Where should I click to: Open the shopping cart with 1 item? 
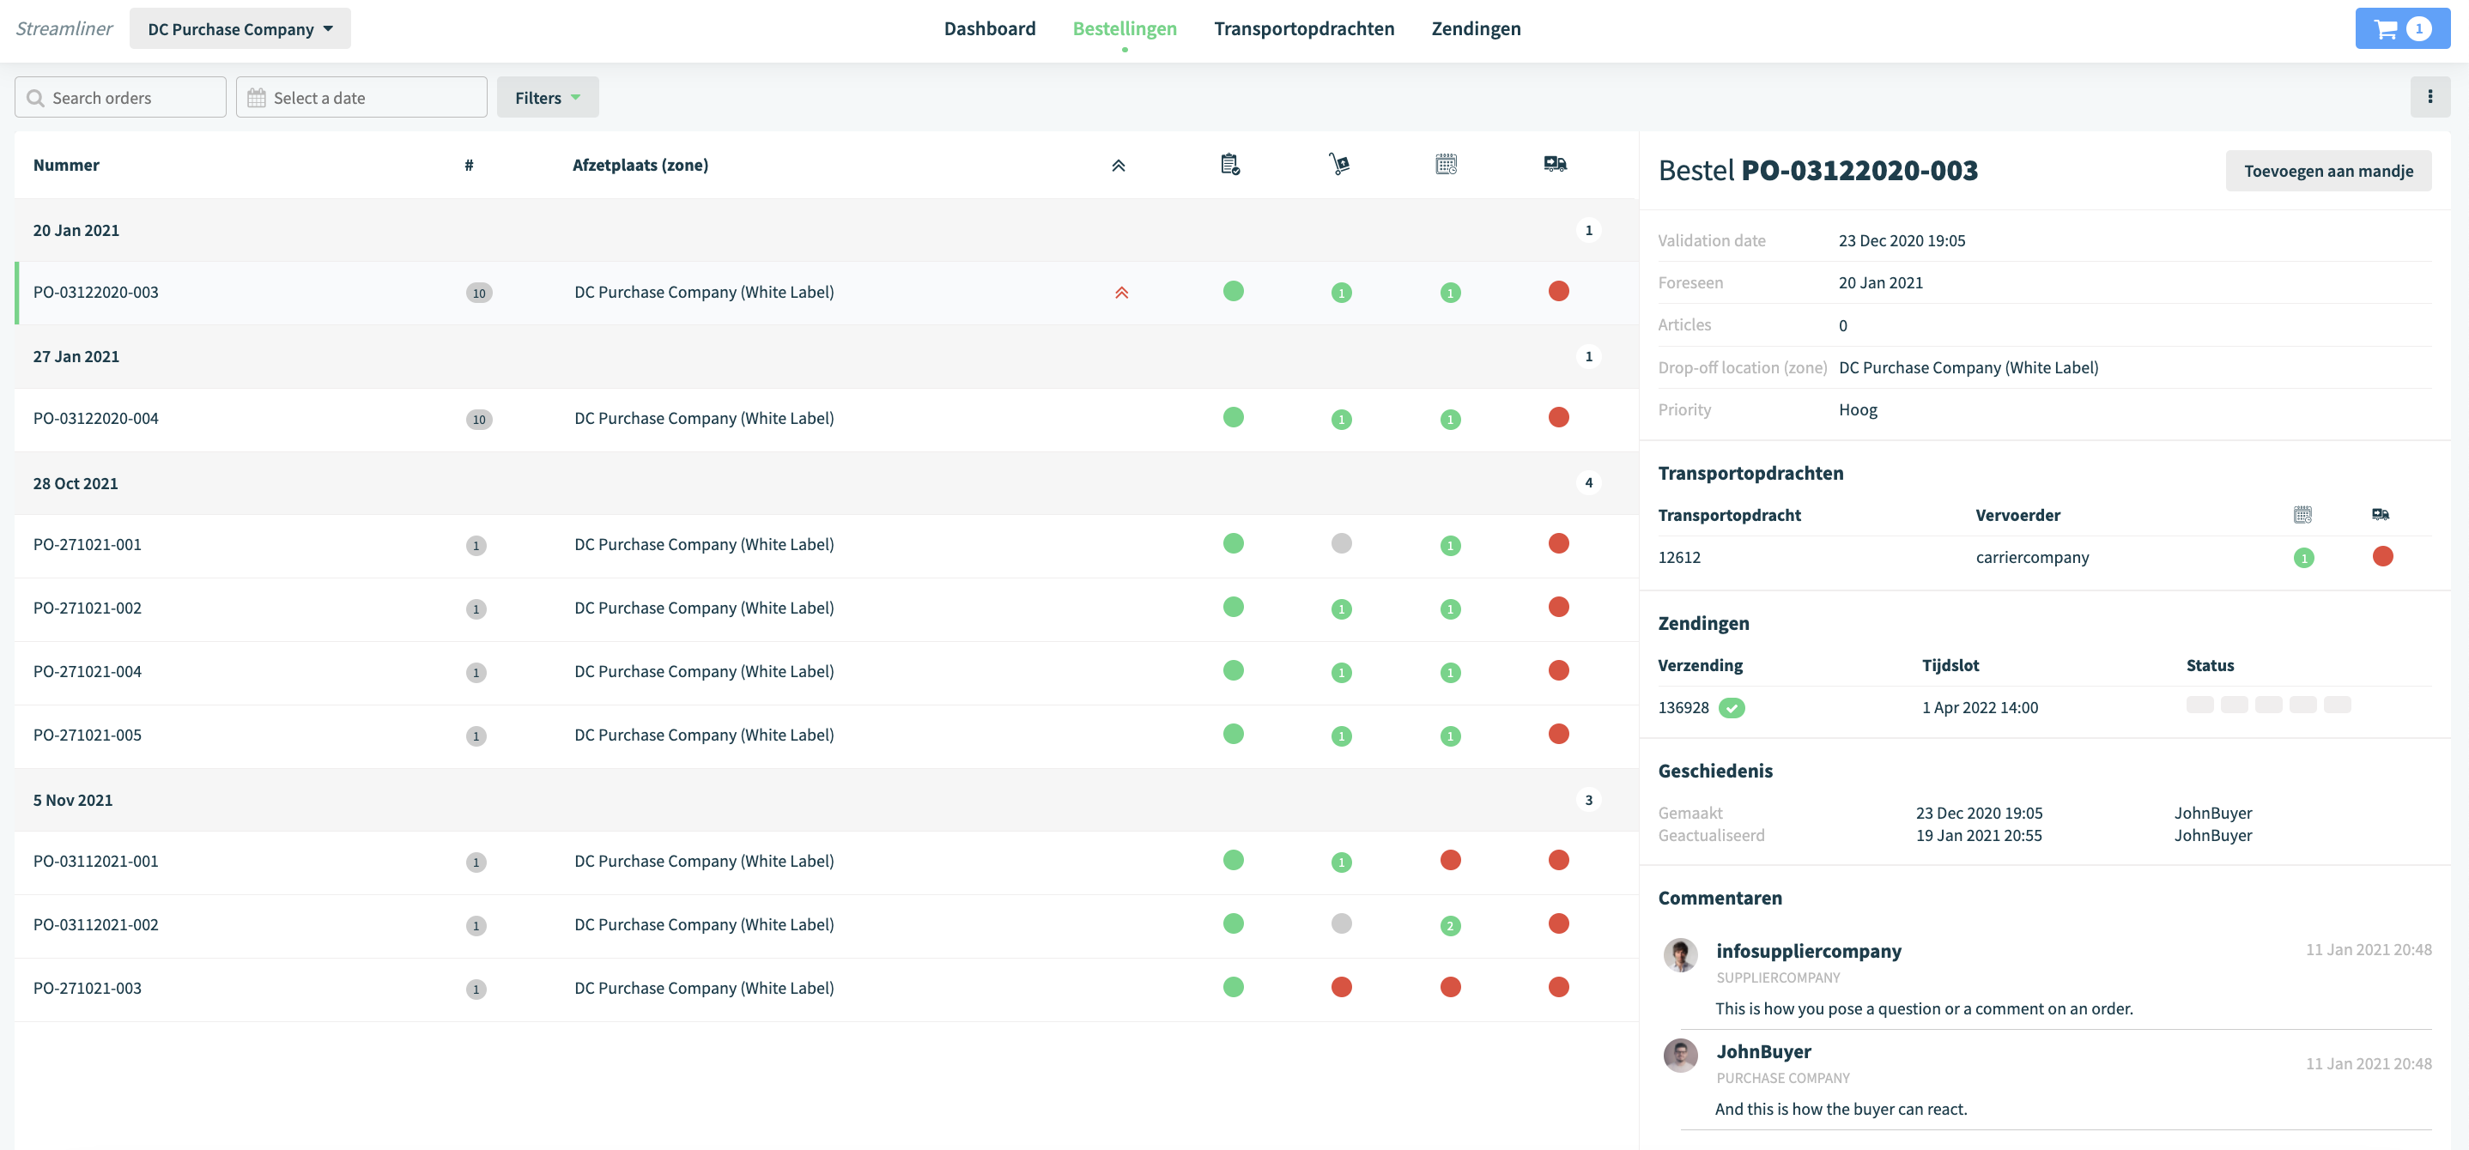(2401, 29)
